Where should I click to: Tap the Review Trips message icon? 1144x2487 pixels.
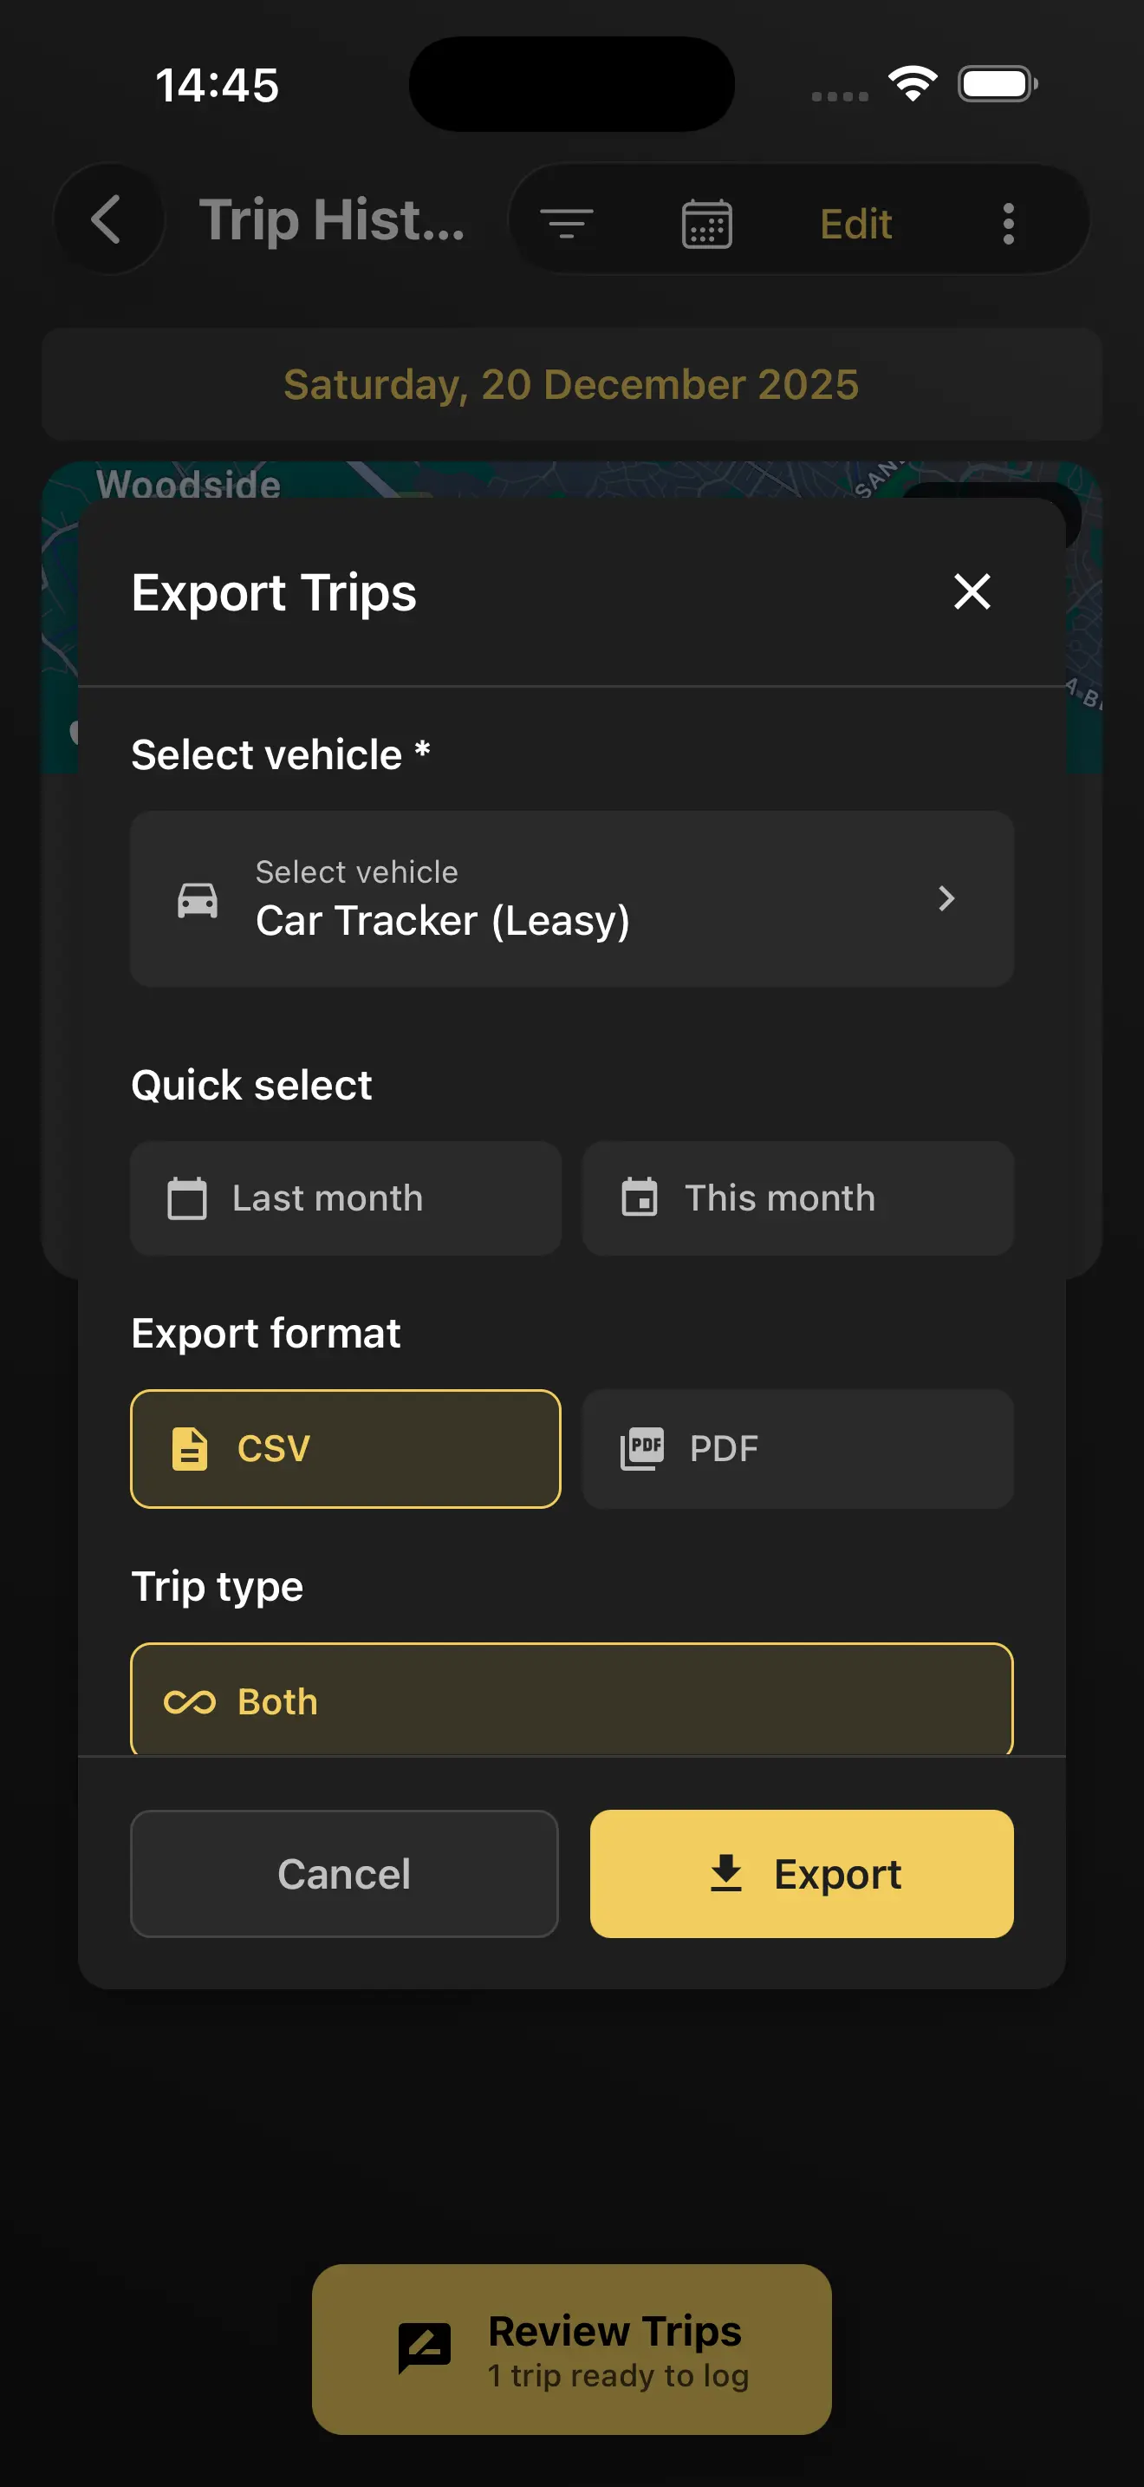pos(425,2348)
